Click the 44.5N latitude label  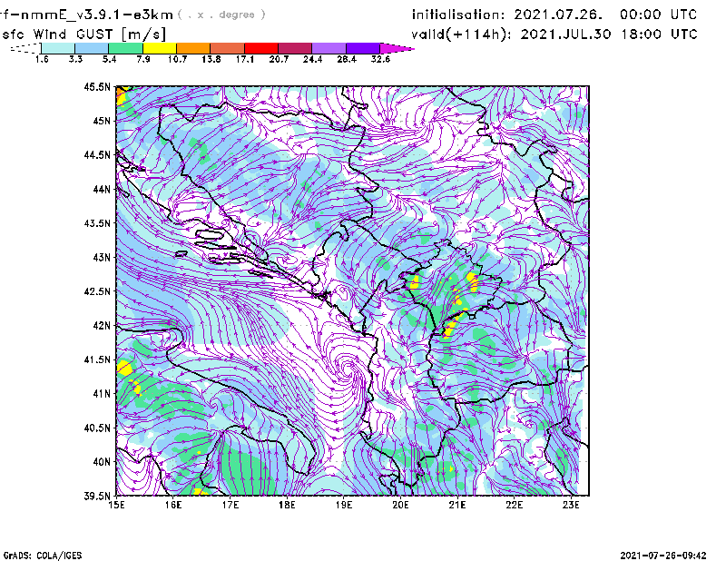tap(97, 154)
